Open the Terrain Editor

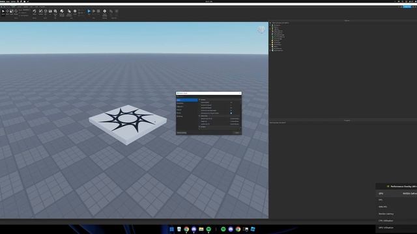click(x=35, y=12)
